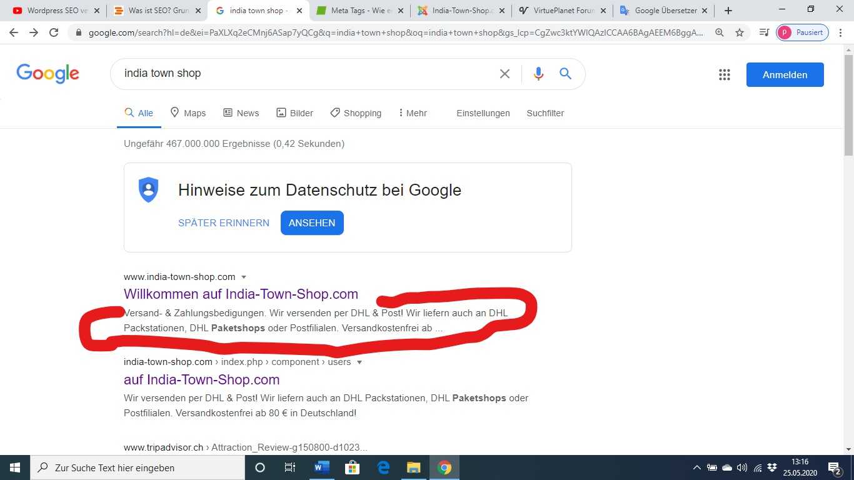Click the page vertical scrollbar
This screenshot has height=480, width=854.
click(848, 250)
